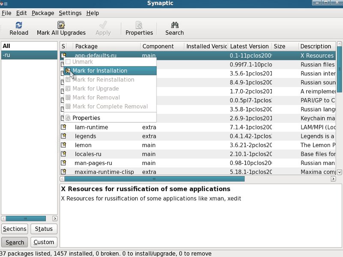
Task: Click the Reload toolbar icon
Action: pos(19,25)
